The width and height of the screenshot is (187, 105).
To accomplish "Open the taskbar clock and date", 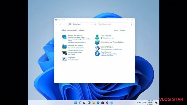I will [x=150, y=102].
